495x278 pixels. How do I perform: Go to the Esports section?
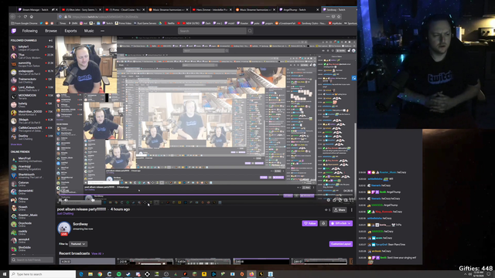[x=70, y=31]
